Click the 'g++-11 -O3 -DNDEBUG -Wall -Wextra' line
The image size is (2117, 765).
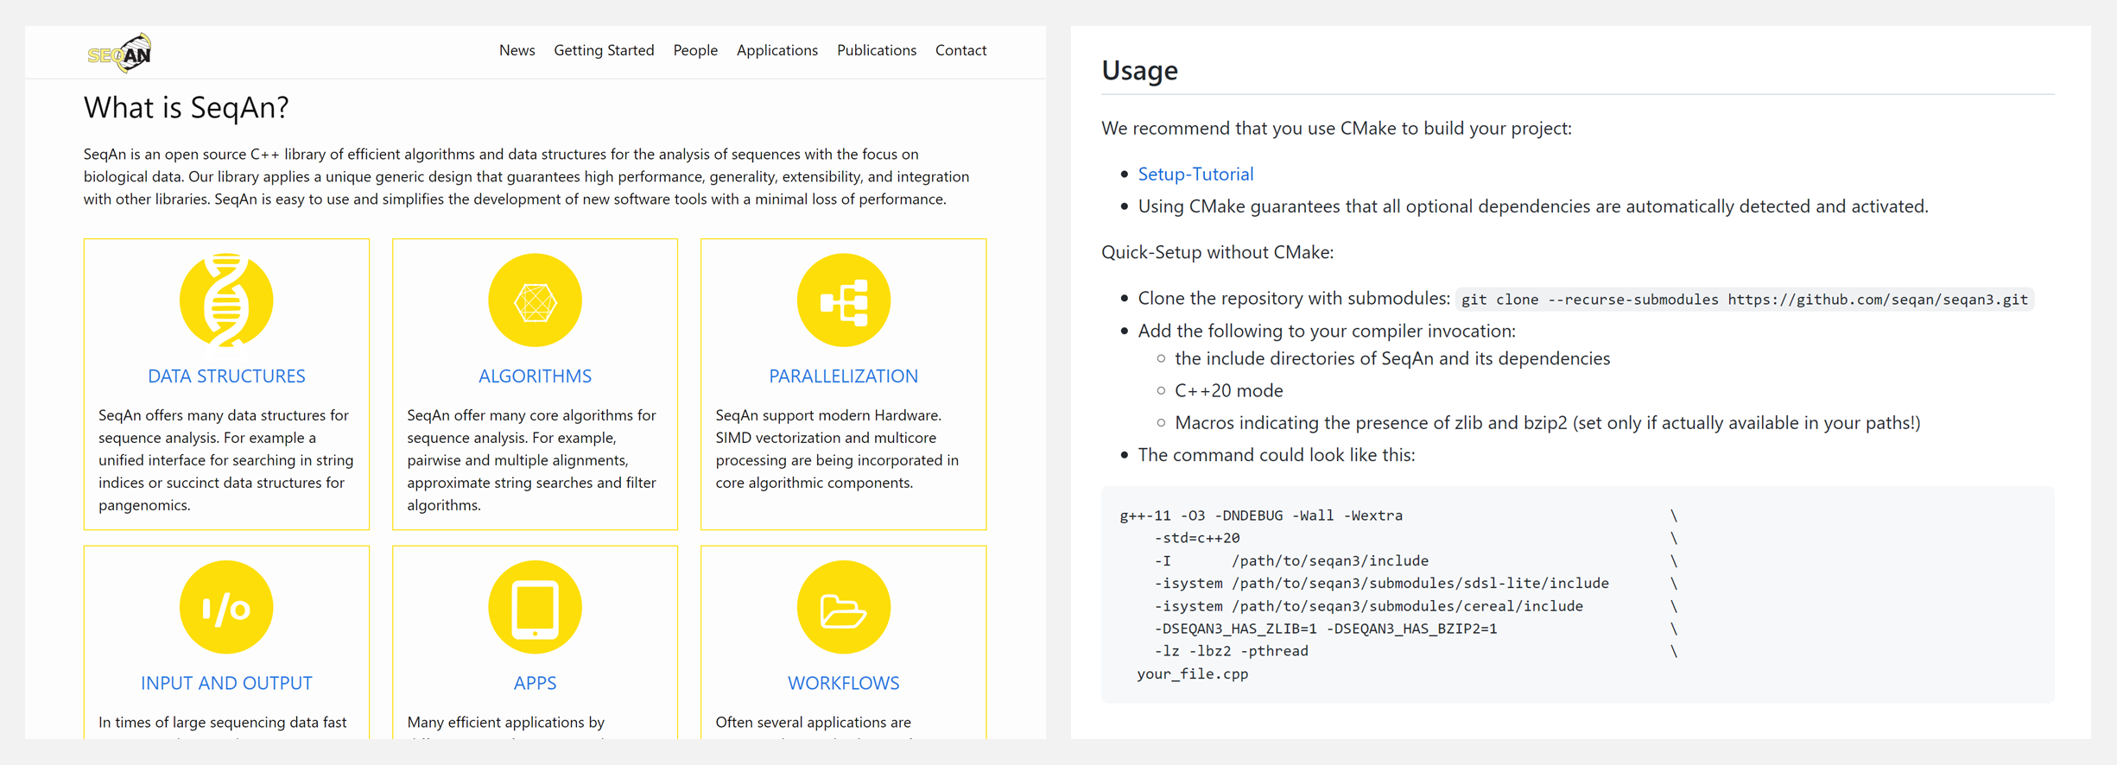1261,515
